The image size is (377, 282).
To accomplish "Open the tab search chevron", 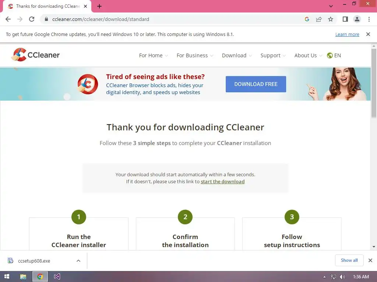I will click(331, 6).
